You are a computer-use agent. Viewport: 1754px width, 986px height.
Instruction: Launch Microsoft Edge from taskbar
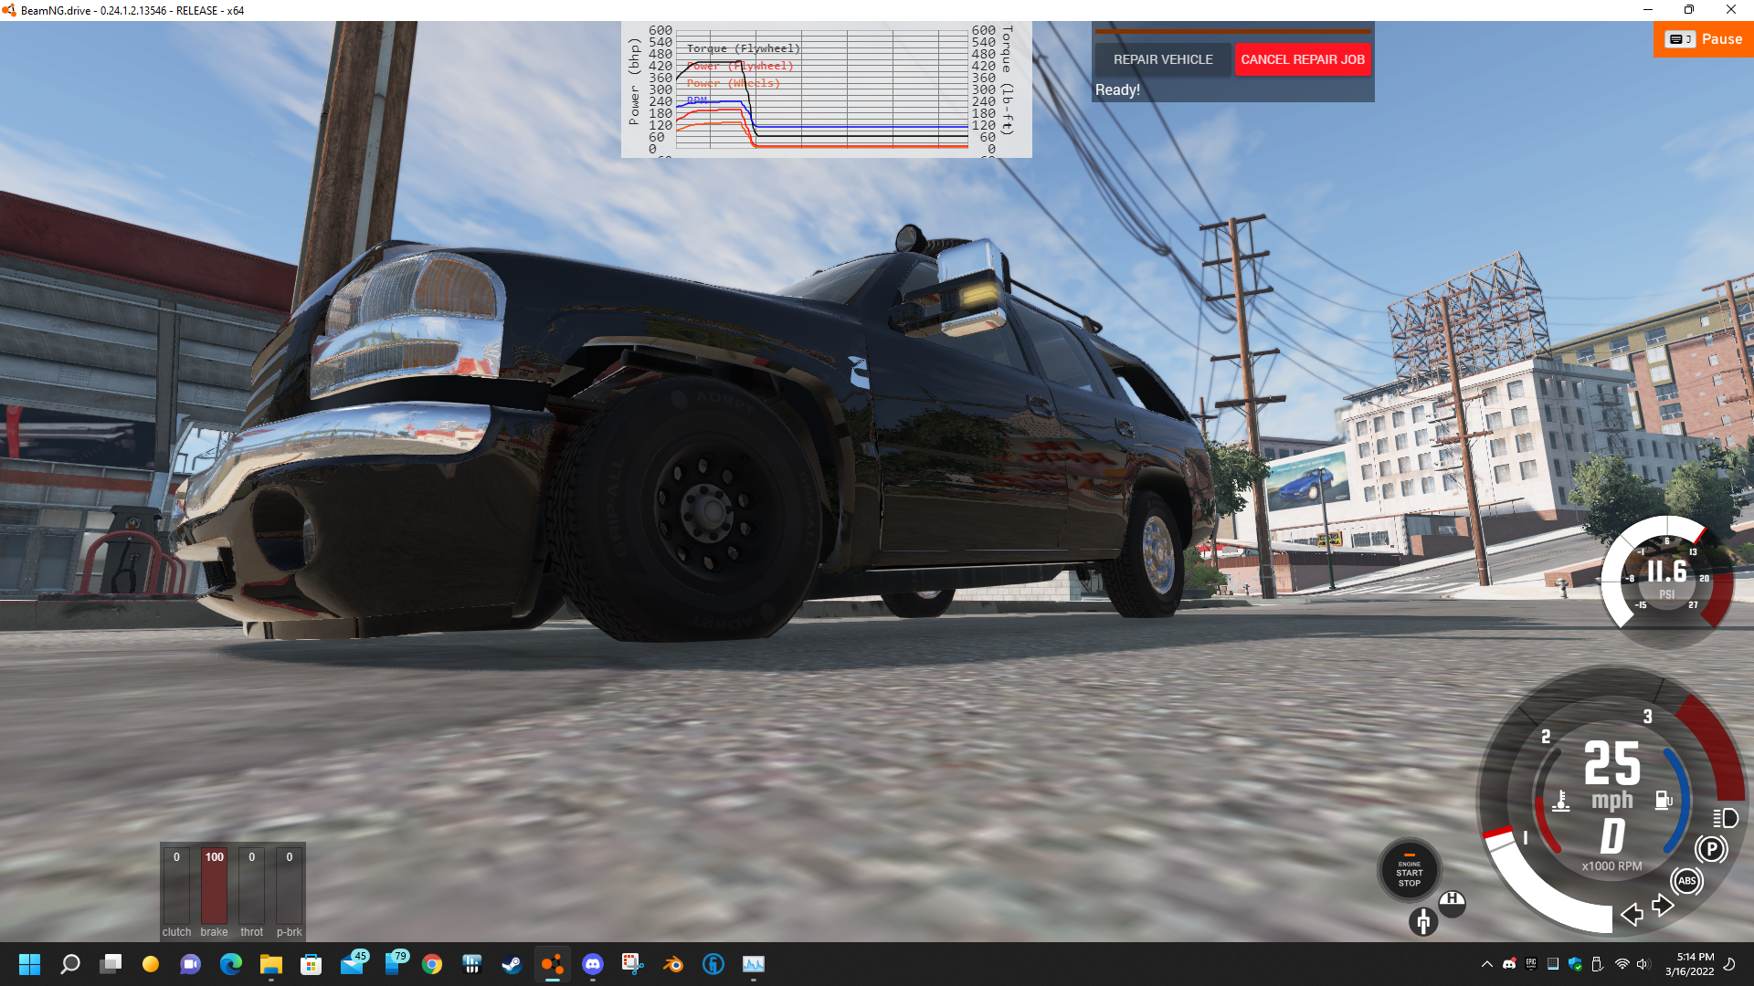click(230, 964)
